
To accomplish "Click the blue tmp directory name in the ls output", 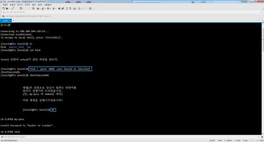I will (x=29, y=47).
